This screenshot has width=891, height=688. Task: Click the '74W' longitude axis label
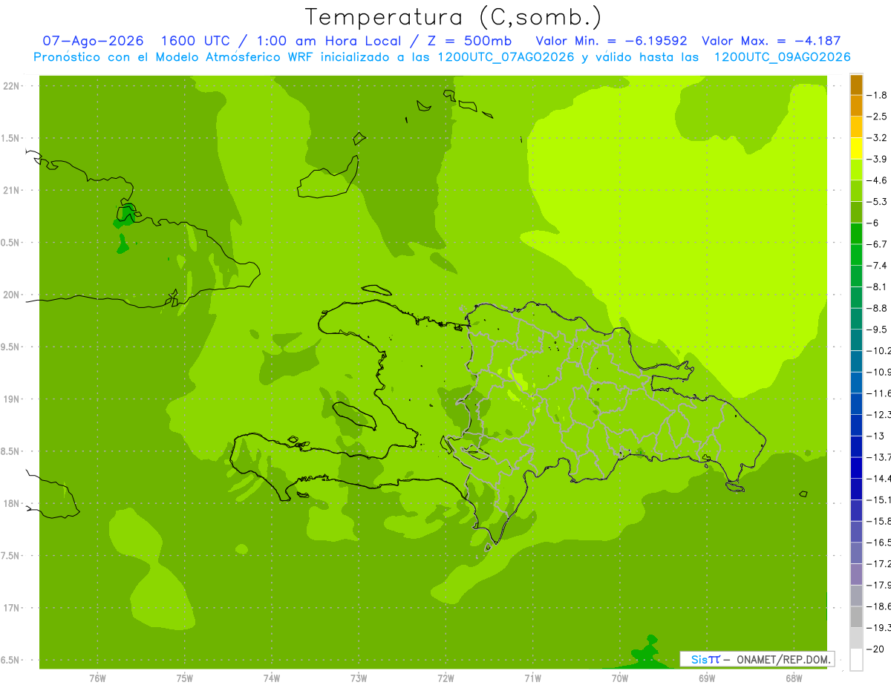[x=272, y=678]
